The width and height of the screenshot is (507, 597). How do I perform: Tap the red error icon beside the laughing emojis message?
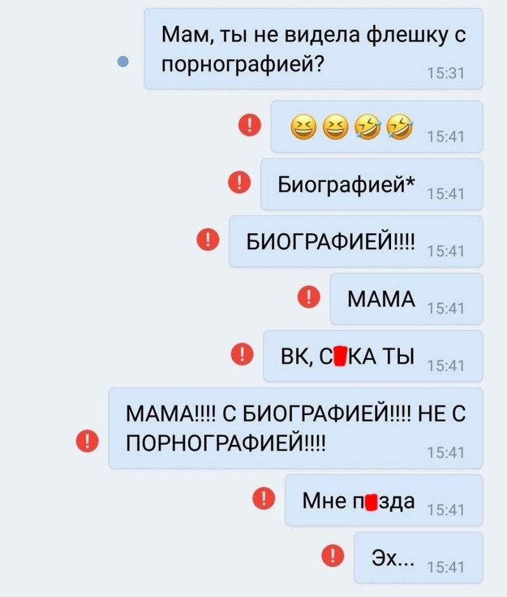[250, 125]
